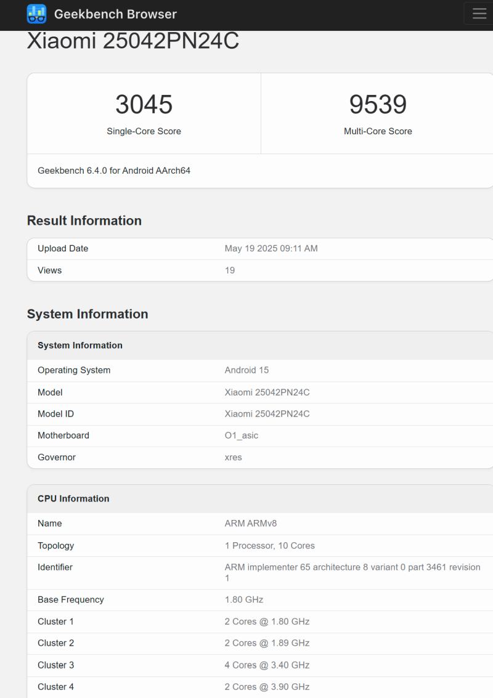Select Cluster 2 value 2 Cores @ 1.89 GHz

267,643
